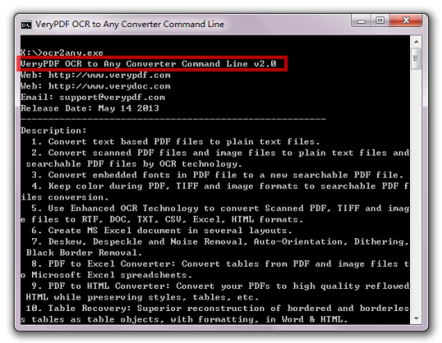The width and height of the screenshot is (442, 343).
Task: Click item 9 'PDF to HTML Converter' line
Action: pyautogui.click(x=220, y=286)
